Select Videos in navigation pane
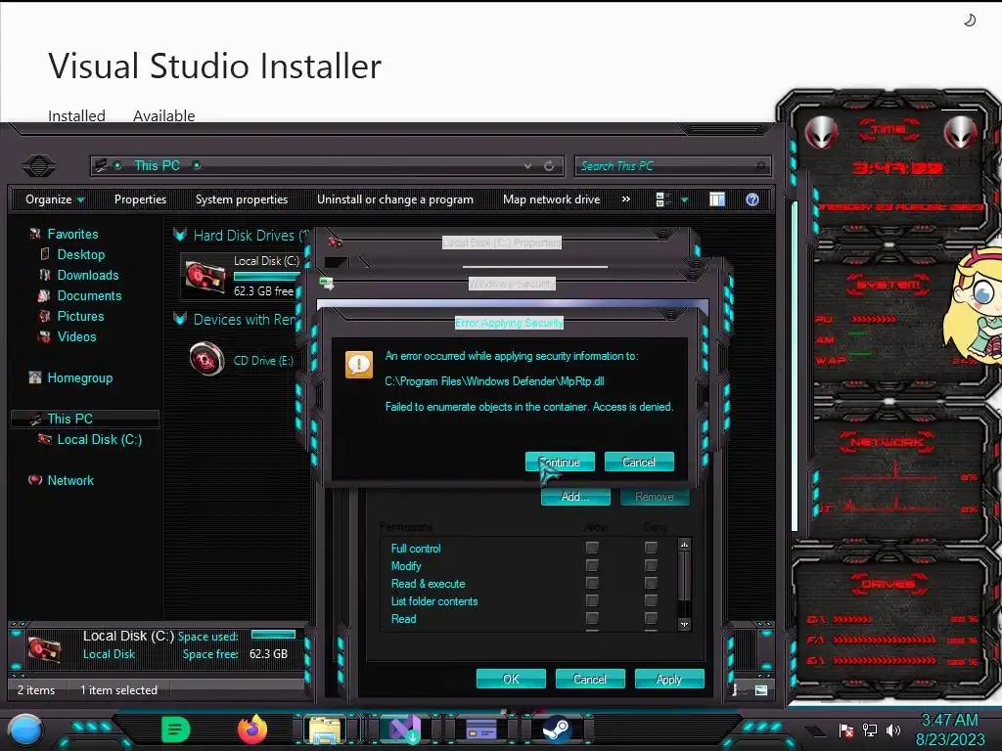The width and height of the screenshot is (1002, 751). tap(76, 336)
